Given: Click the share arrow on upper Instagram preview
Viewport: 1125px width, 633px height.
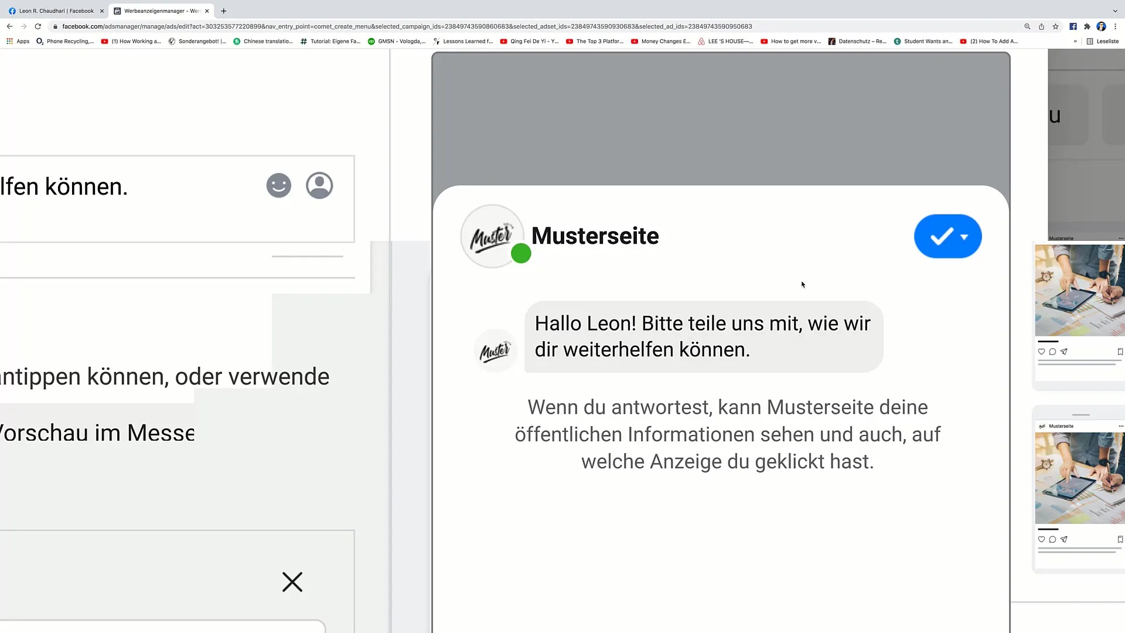Looking at the screenshot, I should pyautogui.click(x=1064, y=352).
